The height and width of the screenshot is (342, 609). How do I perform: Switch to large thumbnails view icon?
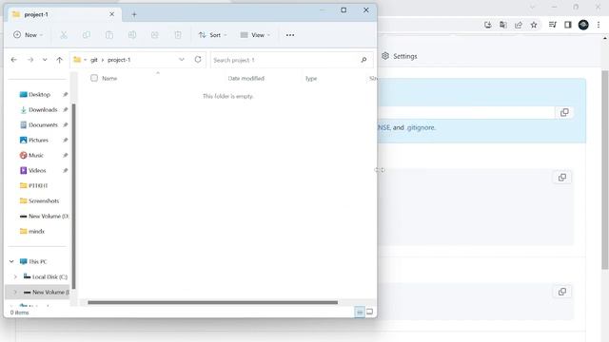[370, 312]
